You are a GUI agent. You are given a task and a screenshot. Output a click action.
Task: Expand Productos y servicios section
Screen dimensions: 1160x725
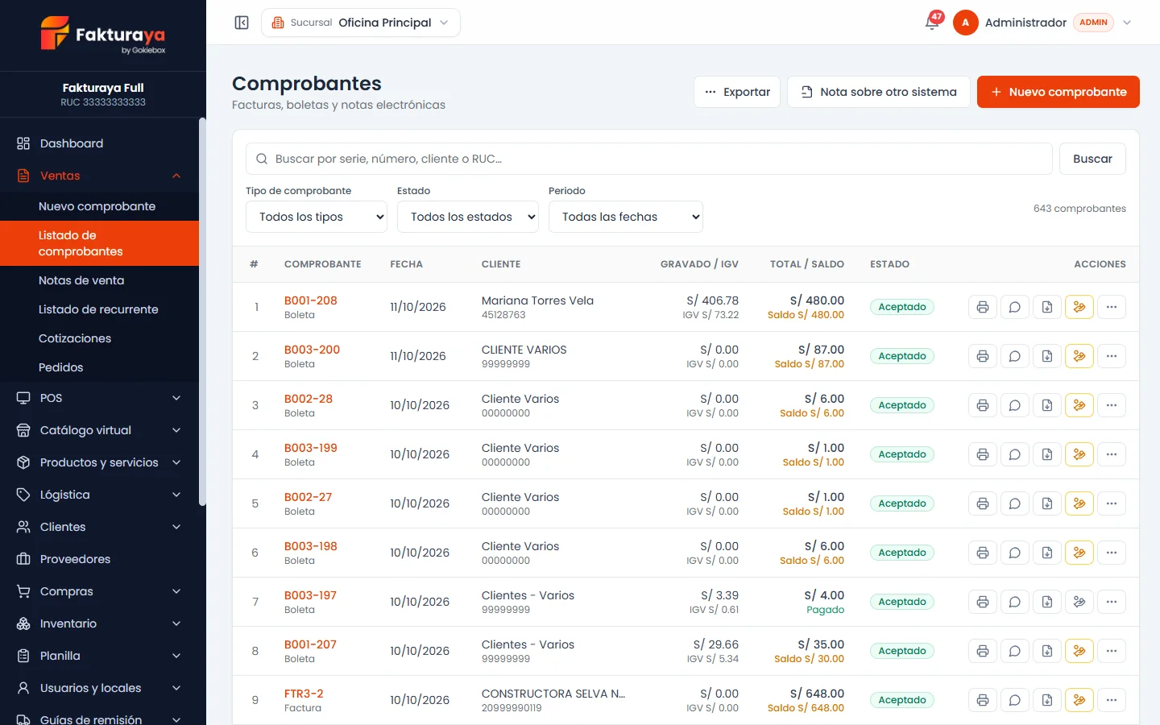[99, 462]
